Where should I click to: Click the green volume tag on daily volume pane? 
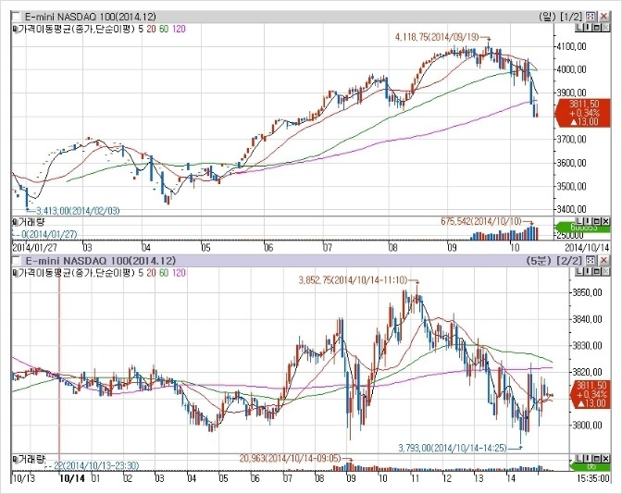[x=583, y=228]
